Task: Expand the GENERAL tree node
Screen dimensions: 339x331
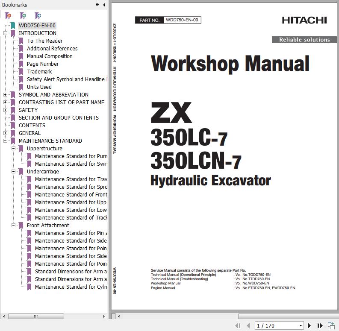Action: tap(5, 133)
